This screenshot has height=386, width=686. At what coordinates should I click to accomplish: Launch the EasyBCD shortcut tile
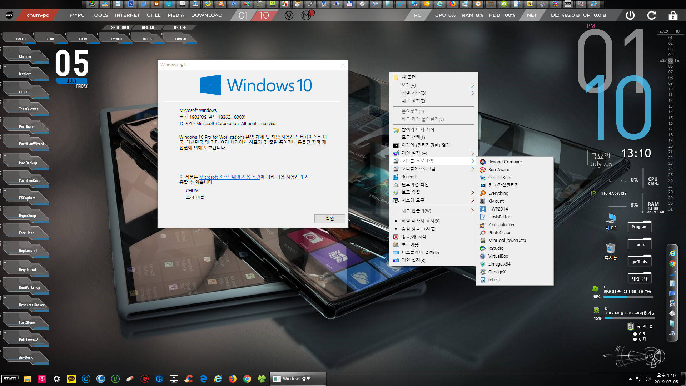pos(116,39)
